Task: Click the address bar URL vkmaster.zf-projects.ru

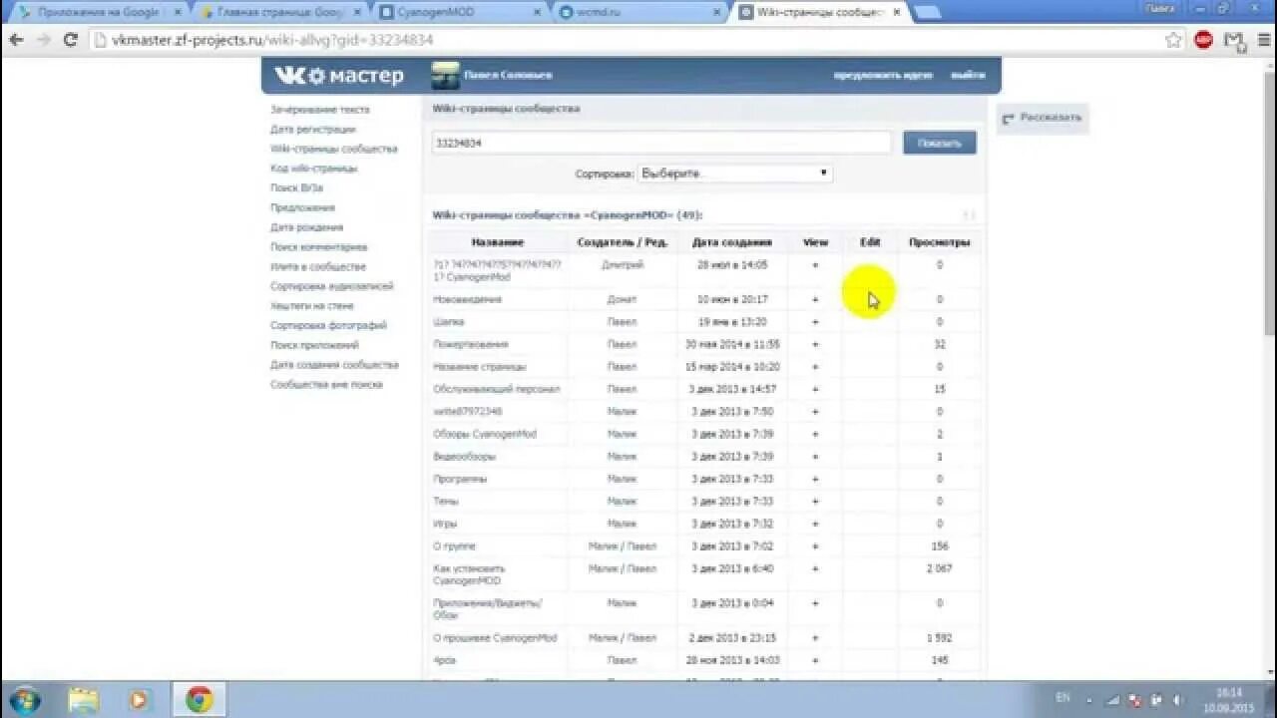Action: pos(272,40)
